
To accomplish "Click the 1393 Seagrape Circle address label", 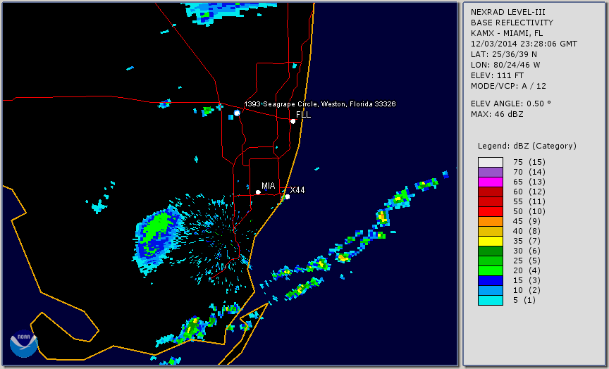I will 320,104.
